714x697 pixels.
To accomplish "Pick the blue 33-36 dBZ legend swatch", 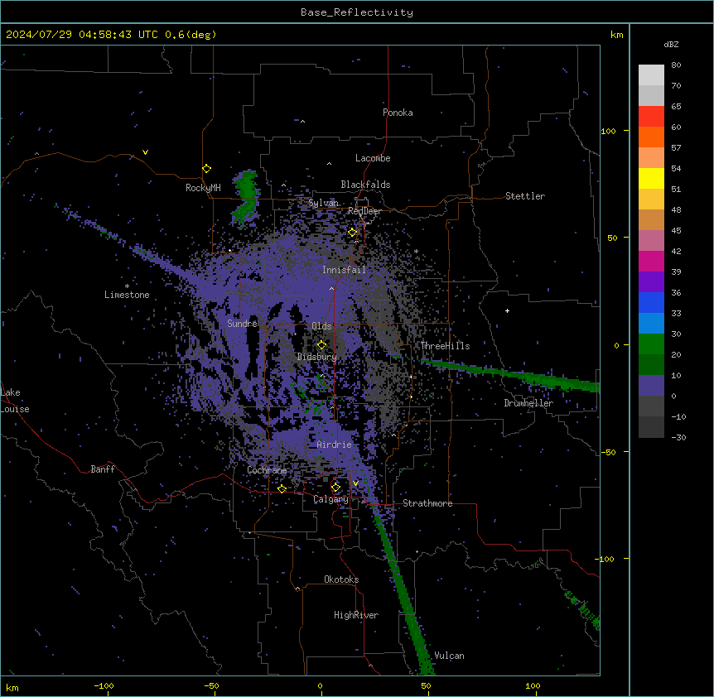I will [651, 303].
